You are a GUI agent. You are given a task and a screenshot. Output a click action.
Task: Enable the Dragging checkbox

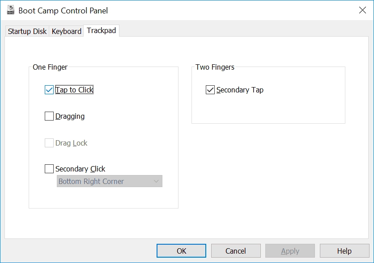tap(49, 116)
